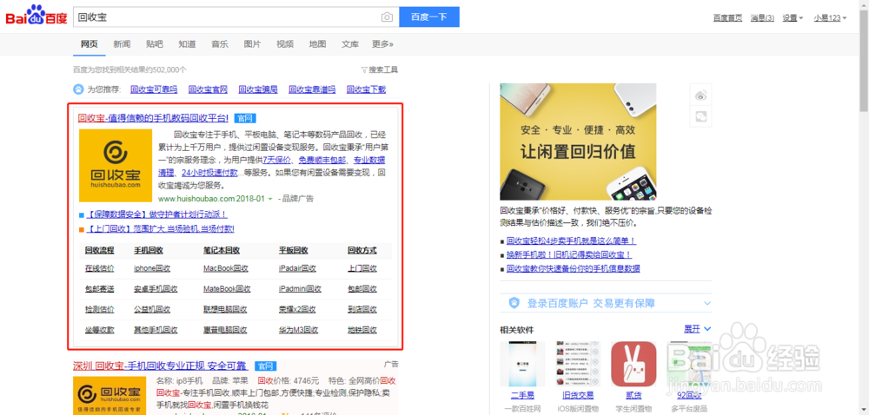Click iPadmini回收 link

[x=300, y=289]
